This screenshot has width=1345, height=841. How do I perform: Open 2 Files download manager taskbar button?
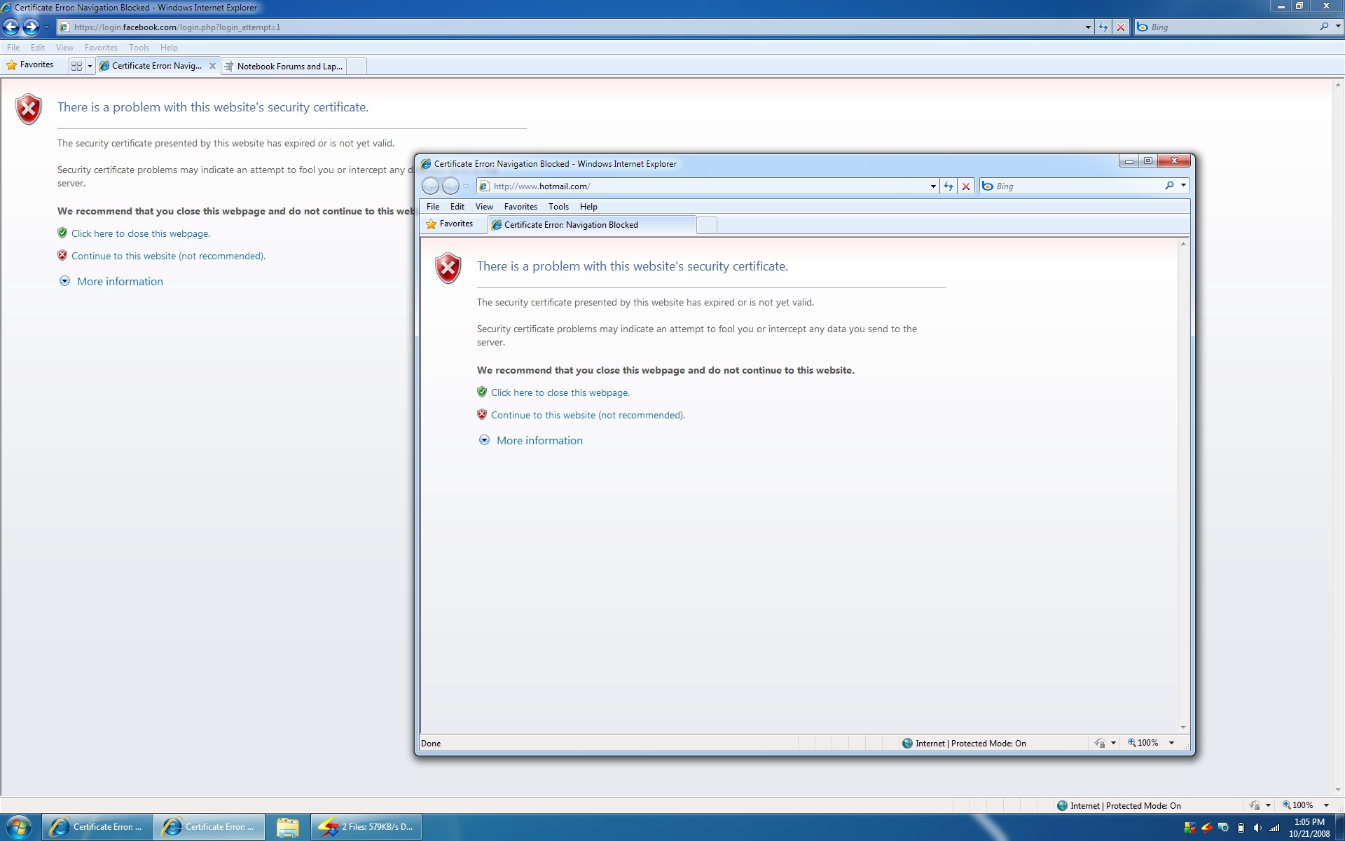click(x=366, y=827)
